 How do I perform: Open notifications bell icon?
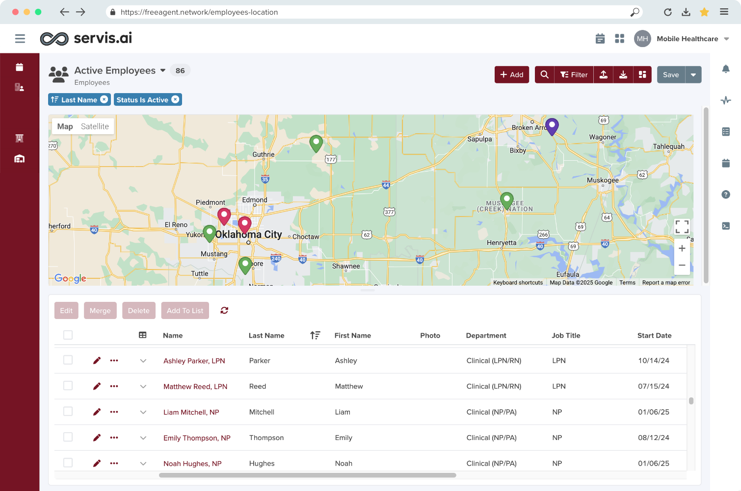[x=726, y=69]
